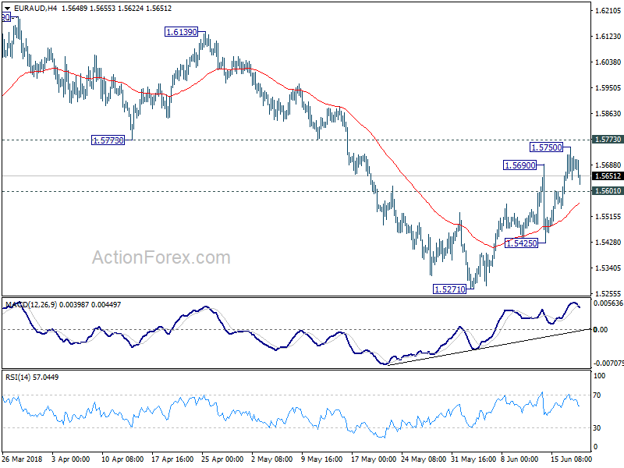Viewport: 624px width, 468px height.
Task: Click the MACD -0.007075 scale value
Action: point(608,363)
